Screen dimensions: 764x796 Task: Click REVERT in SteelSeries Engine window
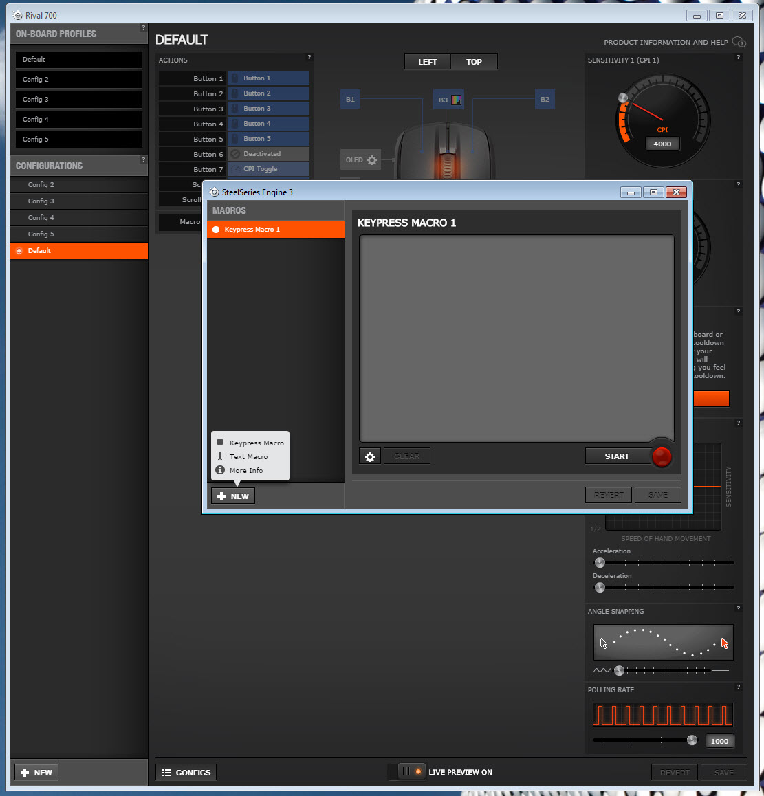tap(609, 495)
